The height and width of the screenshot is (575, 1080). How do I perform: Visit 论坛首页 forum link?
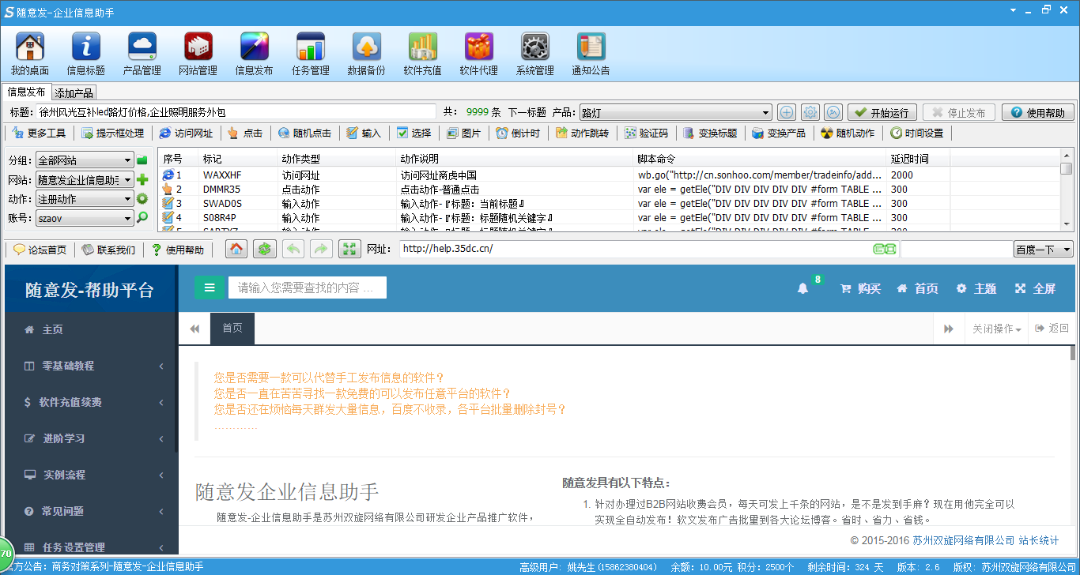40,249
